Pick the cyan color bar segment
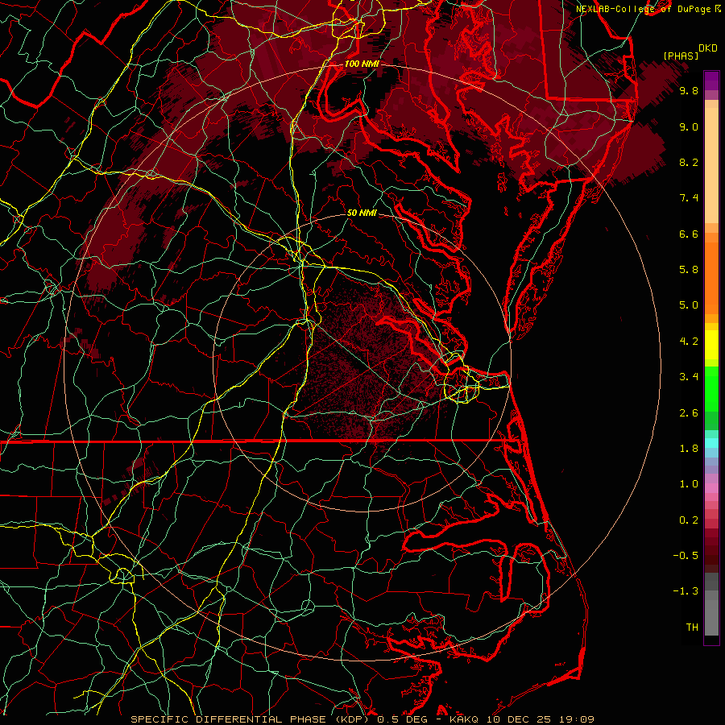 [711, 443]
